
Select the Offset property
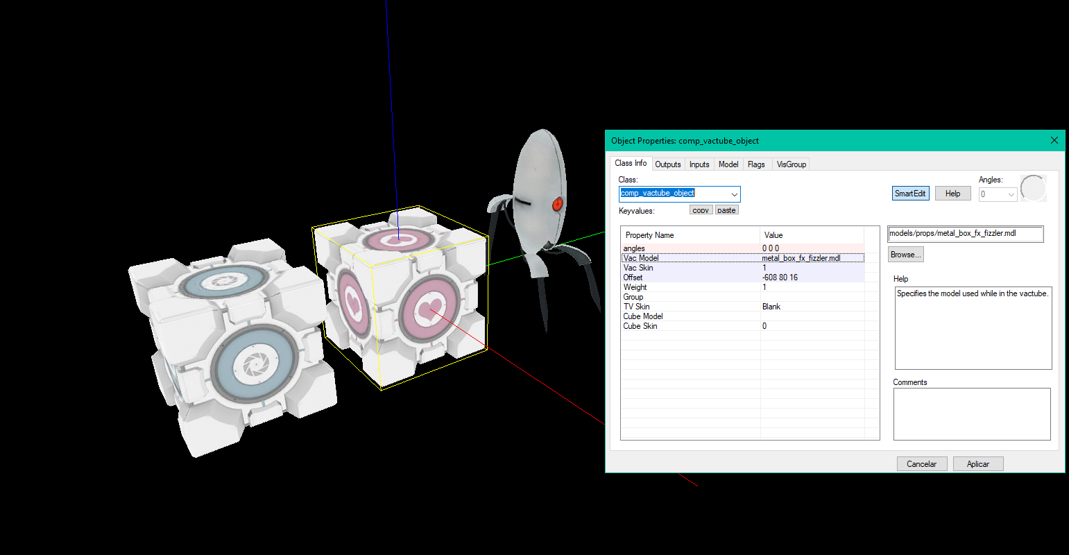point(743,277)
